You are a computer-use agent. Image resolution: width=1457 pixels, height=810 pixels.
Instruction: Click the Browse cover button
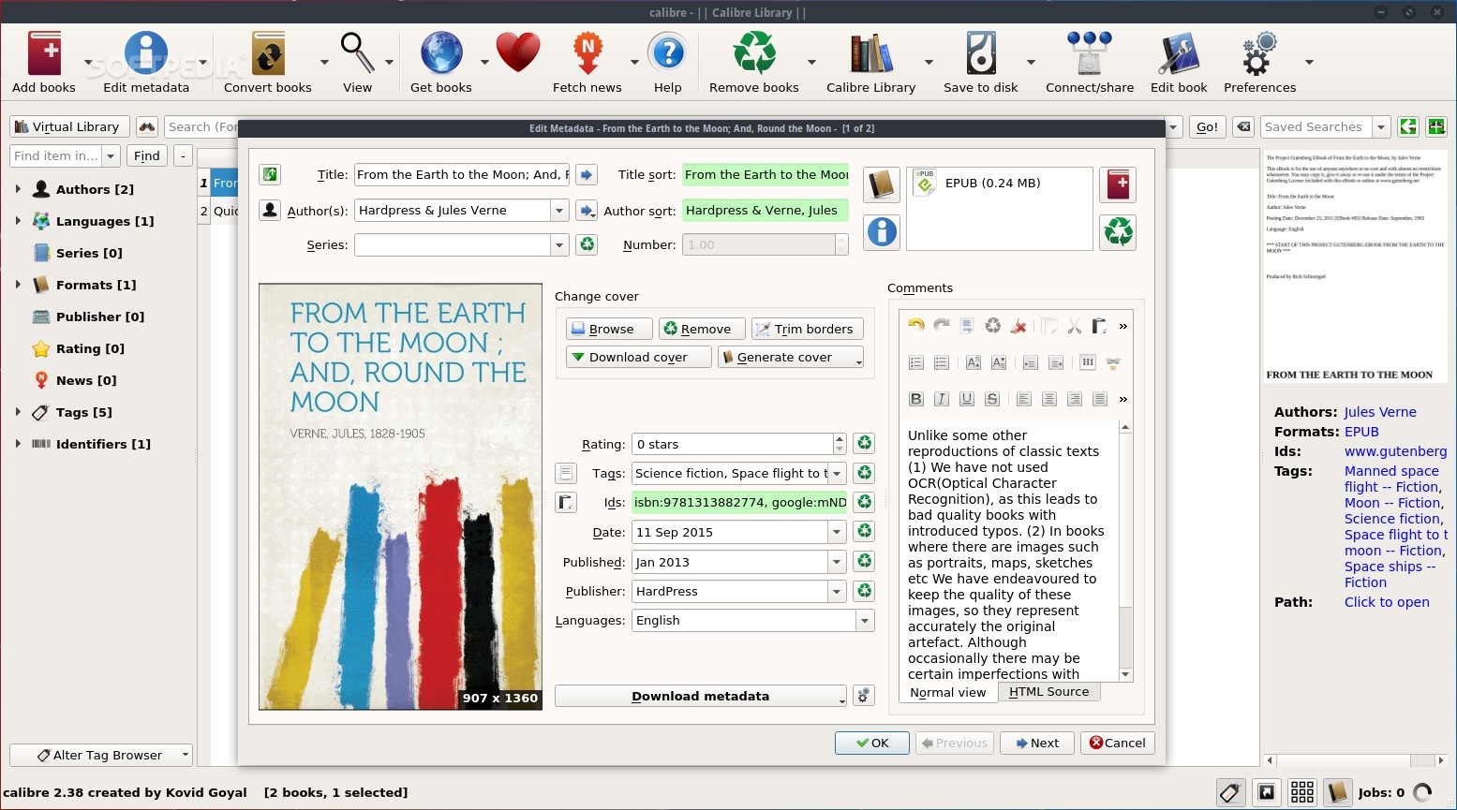[609, 329]
